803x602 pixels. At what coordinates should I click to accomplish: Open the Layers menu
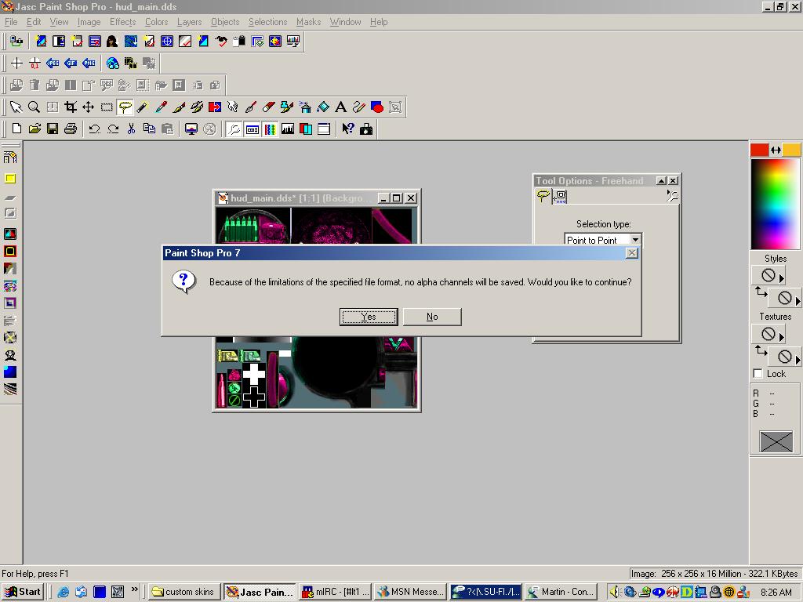coord(189,22)
